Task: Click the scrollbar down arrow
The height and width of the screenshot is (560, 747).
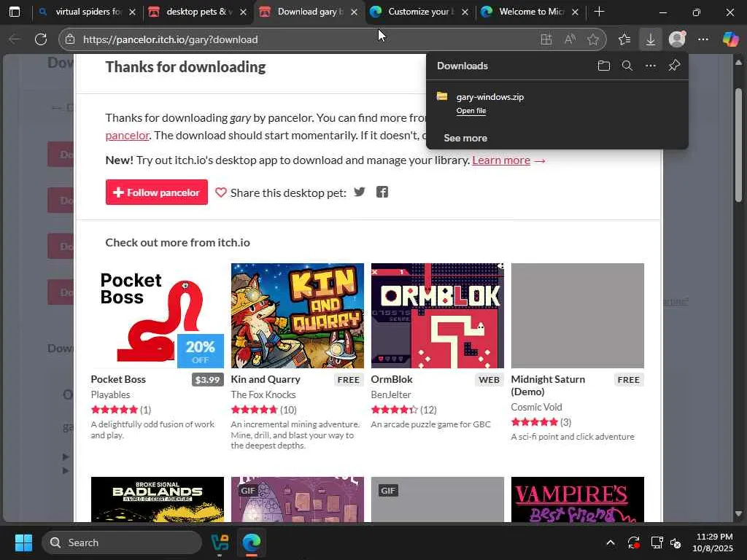Action: [738, 514]
